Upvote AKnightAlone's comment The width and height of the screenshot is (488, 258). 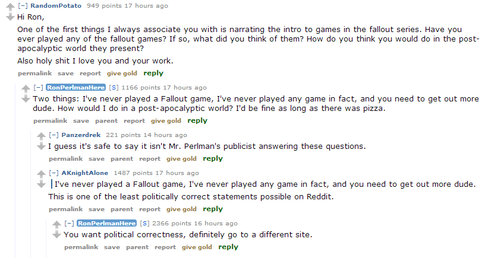[40, 174]
